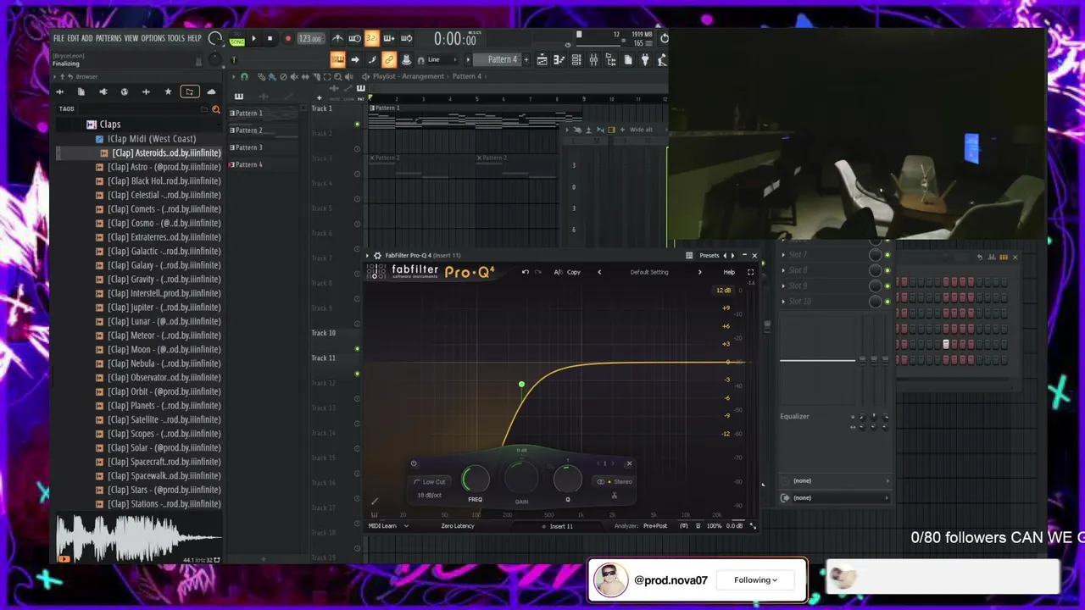Screen dimensions: 1085x610
Task: Split band with scissors icon
Action: point(614,495)
